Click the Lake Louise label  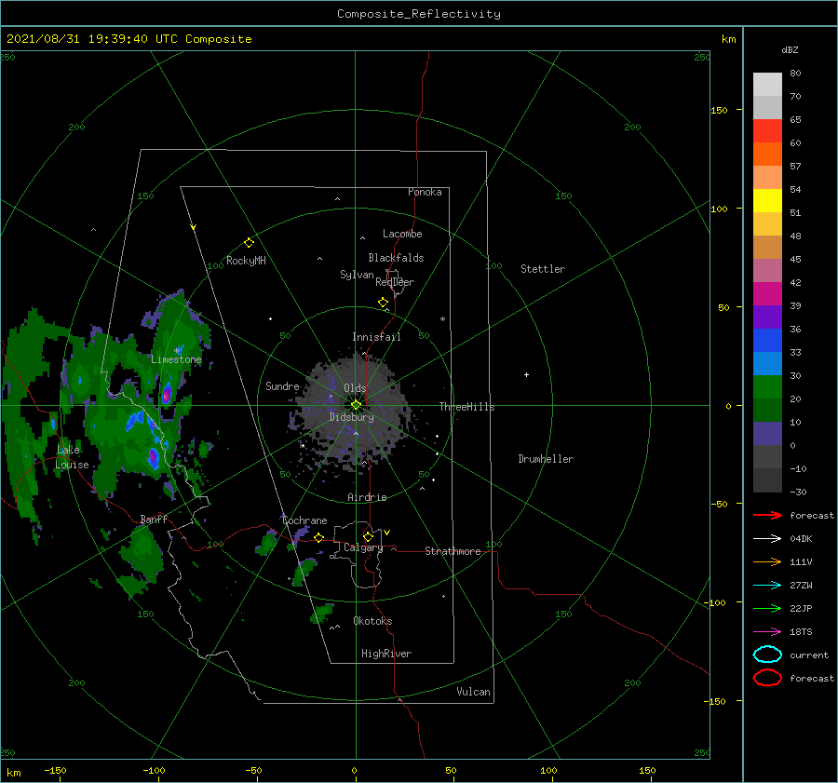[x=72, y=457]
